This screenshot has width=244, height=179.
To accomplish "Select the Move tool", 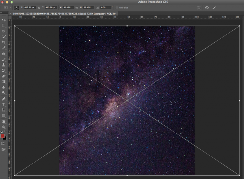I will tap(4, 19).
